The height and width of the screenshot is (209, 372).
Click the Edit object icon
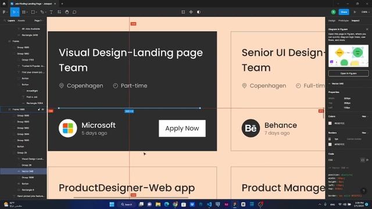pyautogui.click(x=183, y=12)
